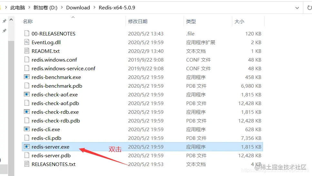This screenshot has width=312, height=176.
Task: Select the redis-check-rdb.pdb file name
Action: (x=56, y=121)
